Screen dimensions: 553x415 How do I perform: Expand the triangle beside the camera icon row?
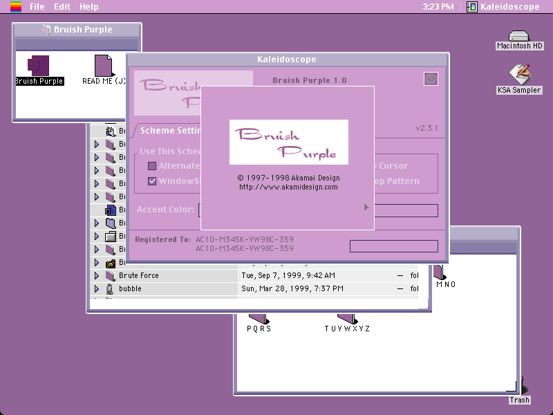[97, 263]
